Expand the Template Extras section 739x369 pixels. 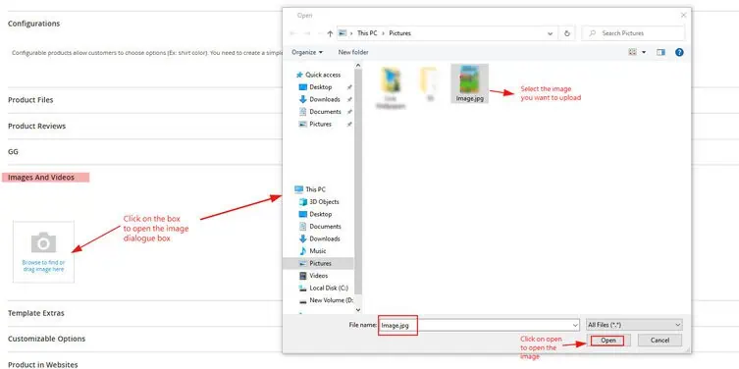coord(36,313)
